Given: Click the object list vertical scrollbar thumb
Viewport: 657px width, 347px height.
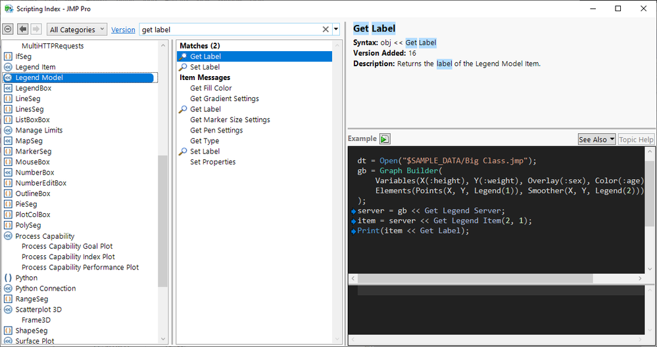Looking at the screenshot, I should point(162,221).
